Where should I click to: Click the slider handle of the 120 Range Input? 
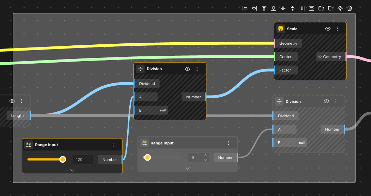coord(62,159)
